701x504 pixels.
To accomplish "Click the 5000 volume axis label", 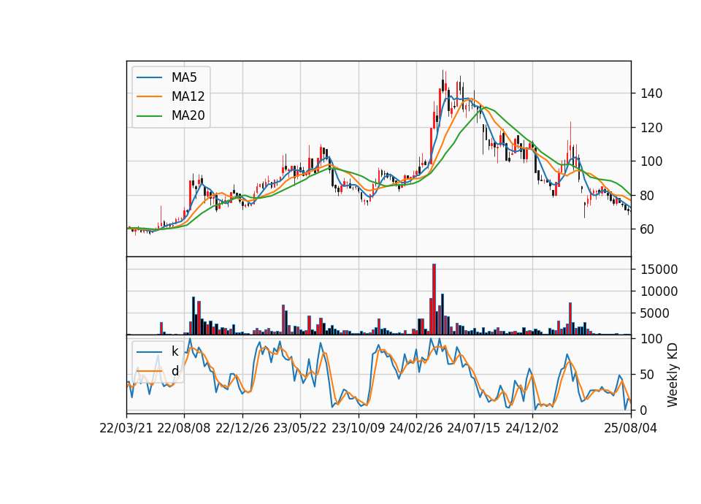I will click(x=655, y=313).
